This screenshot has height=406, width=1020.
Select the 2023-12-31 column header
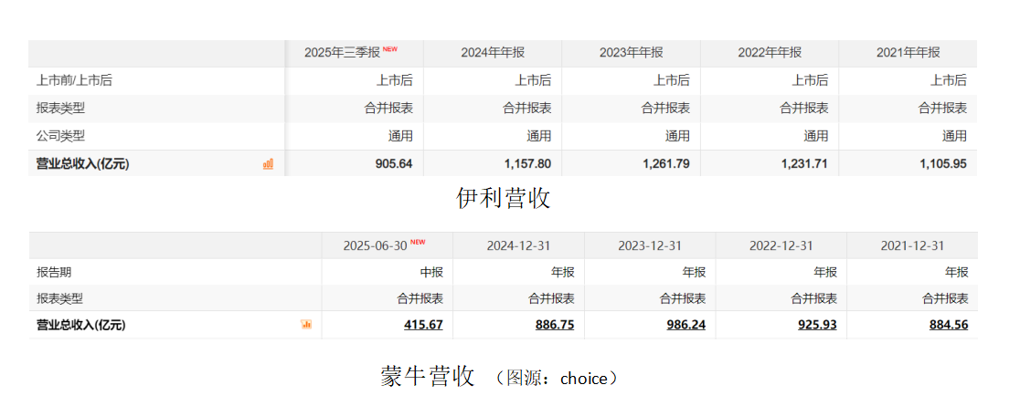coord(650,246)
